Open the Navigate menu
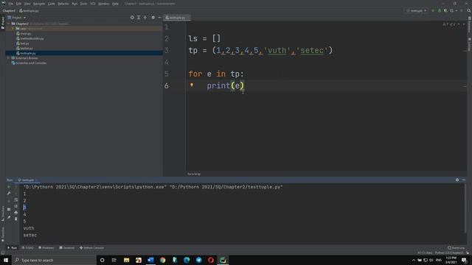This screenshot has width=472, height=265. point(39,4)
